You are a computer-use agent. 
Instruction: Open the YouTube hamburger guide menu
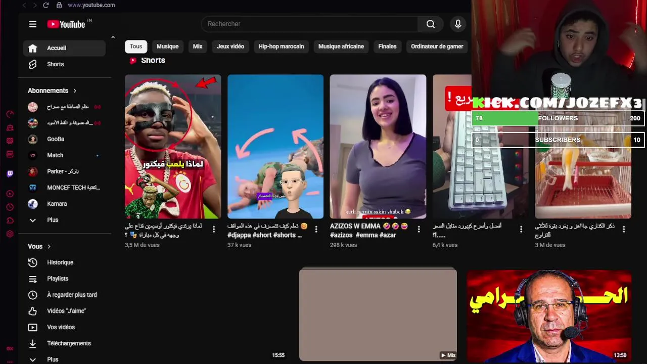tap(33, 24)
